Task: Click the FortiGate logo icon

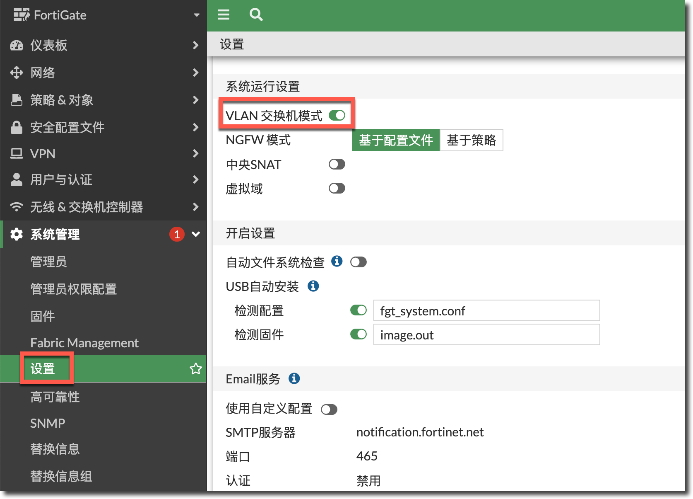Action: [22, 15]
